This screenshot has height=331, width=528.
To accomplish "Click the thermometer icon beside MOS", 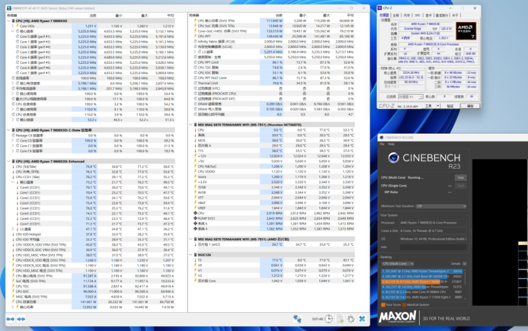I will click(195, 140).
